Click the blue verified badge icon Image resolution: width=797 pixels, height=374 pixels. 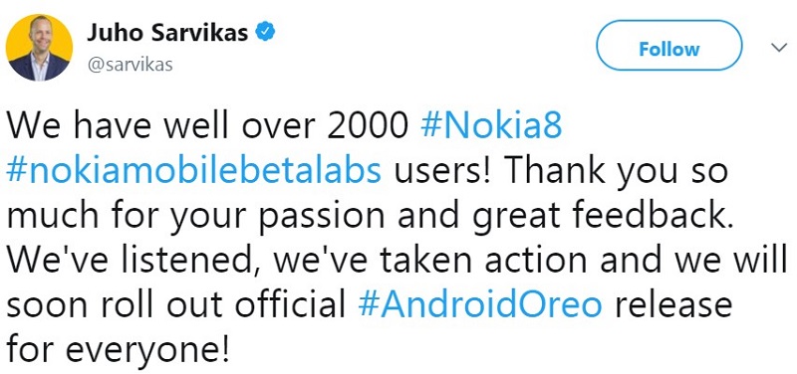coord(265,33)
